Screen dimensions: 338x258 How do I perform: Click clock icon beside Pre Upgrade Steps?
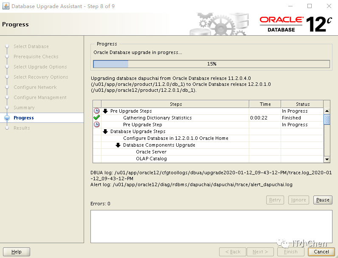coord(97,111)
